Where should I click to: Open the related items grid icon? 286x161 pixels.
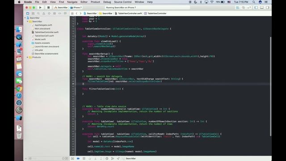[72, 13]
